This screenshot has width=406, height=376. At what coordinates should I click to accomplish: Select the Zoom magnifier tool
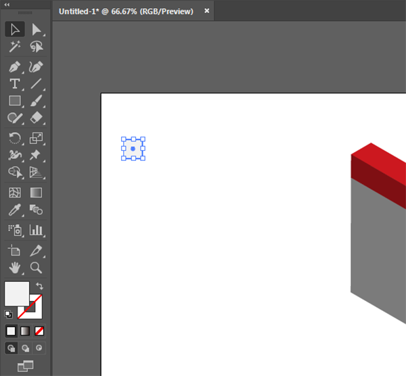(36, 267)
